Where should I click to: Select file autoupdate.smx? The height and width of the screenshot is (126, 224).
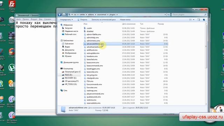(x=93, y=53)
